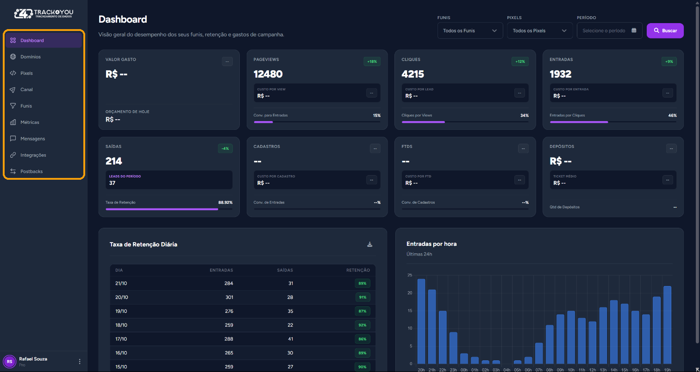Click the -4% badge on Saídas card
The width and height of the screenshot is (700, 372).
click(225, 148)
